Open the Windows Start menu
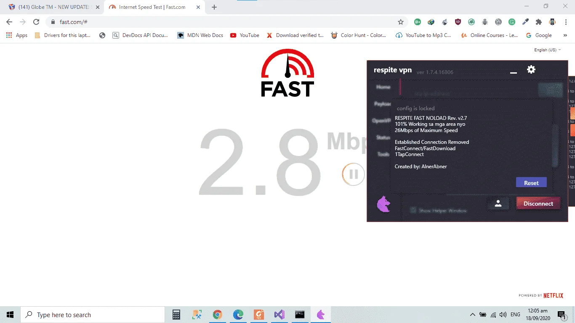This screenshot has width=575, height=323. click(x=10, y=315)
